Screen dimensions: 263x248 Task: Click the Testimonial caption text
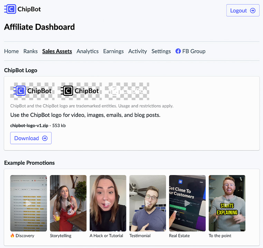coord(140,236)
